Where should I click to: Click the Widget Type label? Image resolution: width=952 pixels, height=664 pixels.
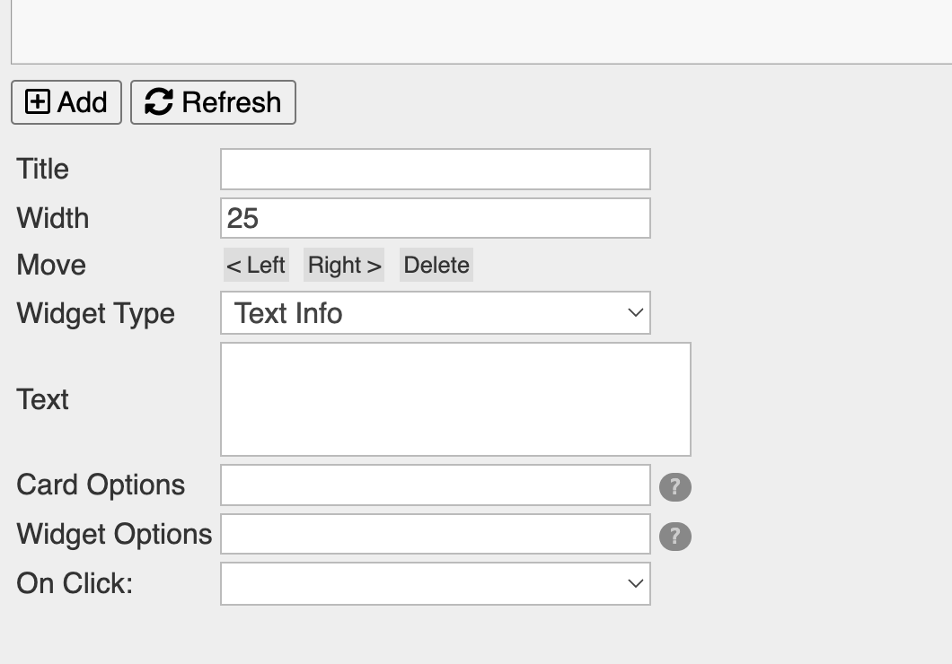click(x=95, y=314)
